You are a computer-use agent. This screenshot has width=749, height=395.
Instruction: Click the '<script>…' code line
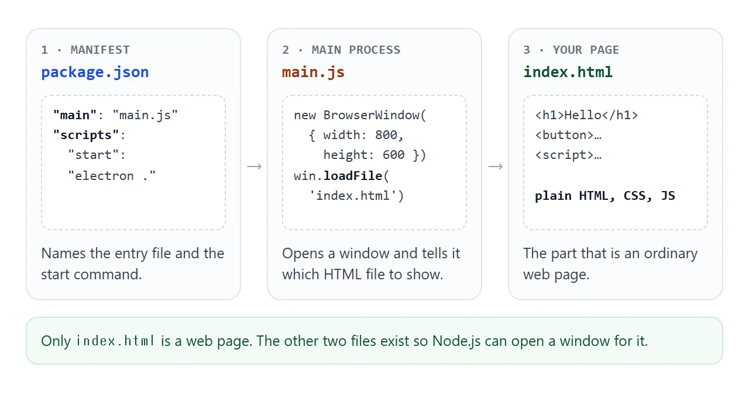[x=568, y=155]
